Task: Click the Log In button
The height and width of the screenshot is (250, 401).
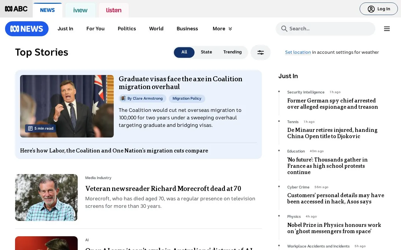Action: pos(379,9)
